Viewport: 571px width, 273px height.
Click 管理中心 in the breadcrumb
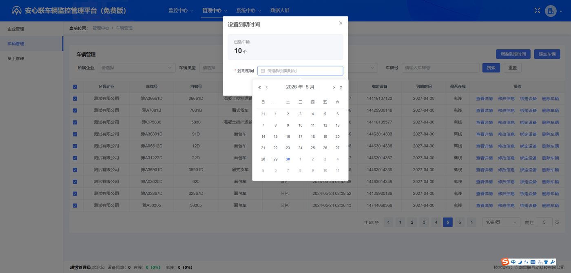[x=101, y=28]
